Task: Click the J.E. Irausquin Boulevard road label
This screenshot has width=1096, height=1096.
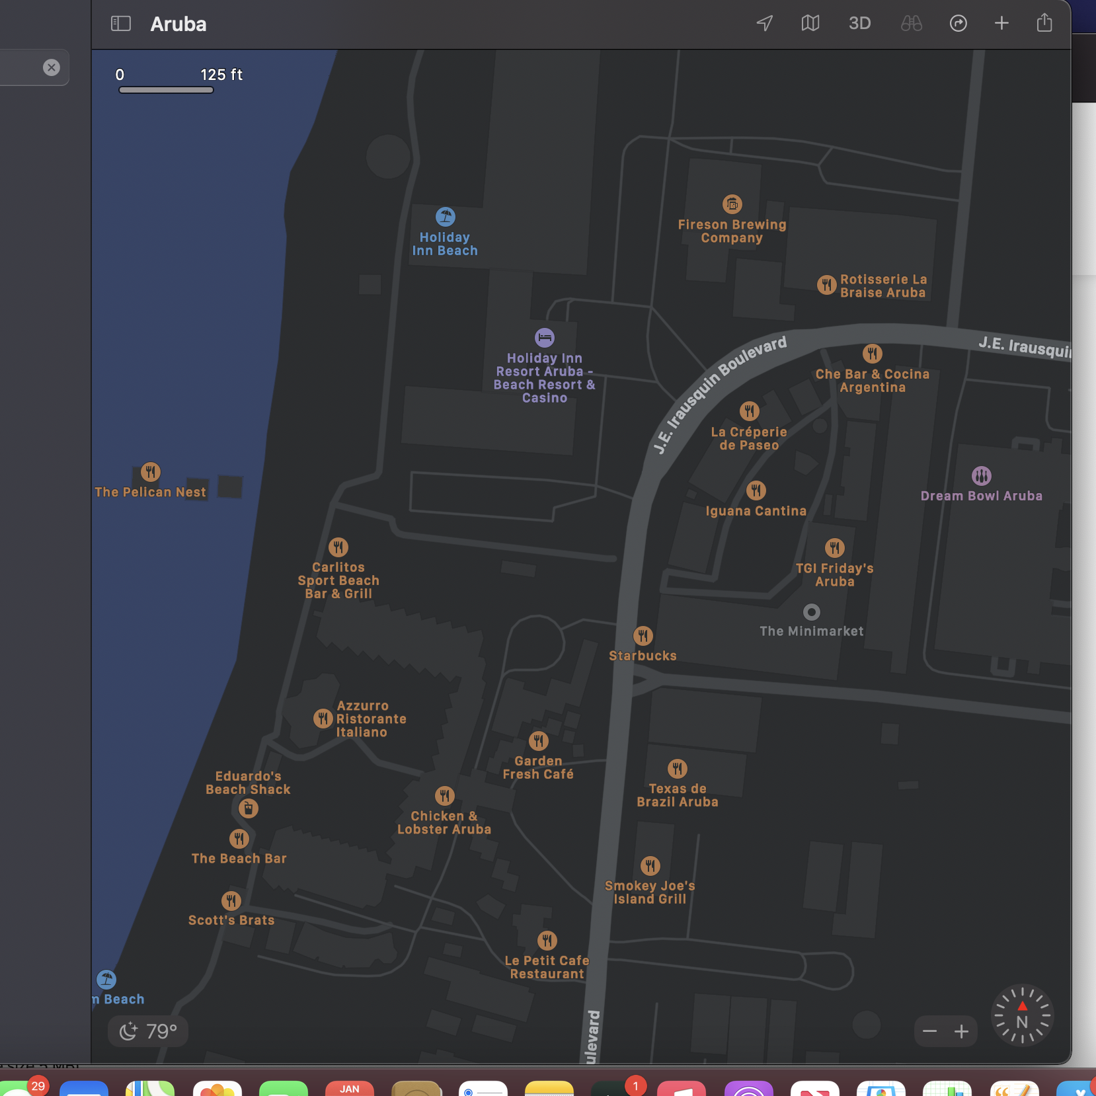Action: pyautogui.click(x=720, y=394)
